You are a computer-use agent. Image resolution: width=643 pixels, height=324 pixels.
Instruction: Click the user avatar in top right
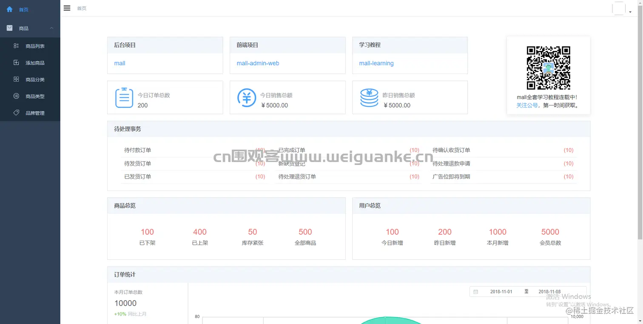[x=619, y=8]
